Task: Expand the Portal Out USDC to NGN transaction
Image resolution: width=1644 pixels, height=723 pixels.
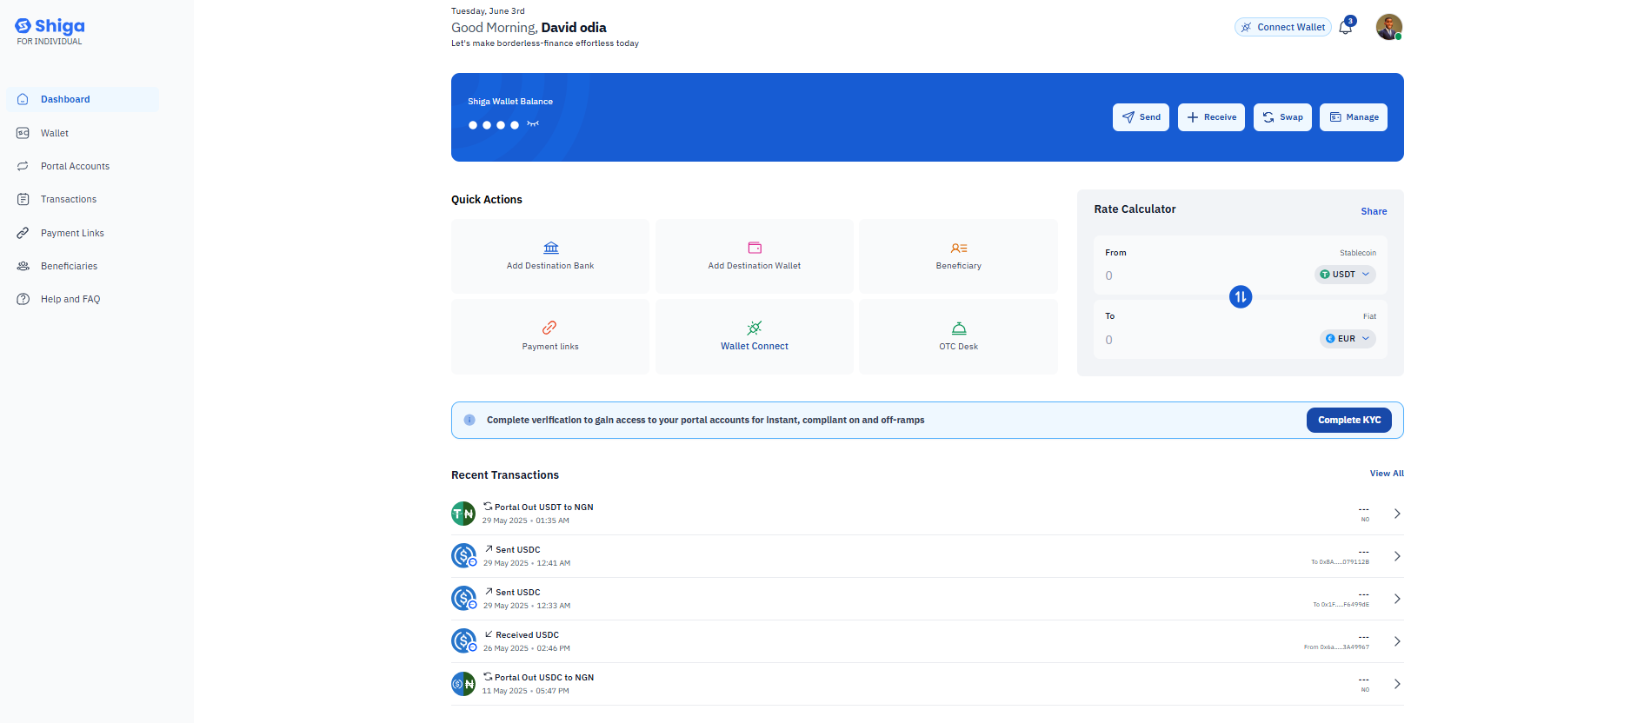Action: (x=1397, y=684)
